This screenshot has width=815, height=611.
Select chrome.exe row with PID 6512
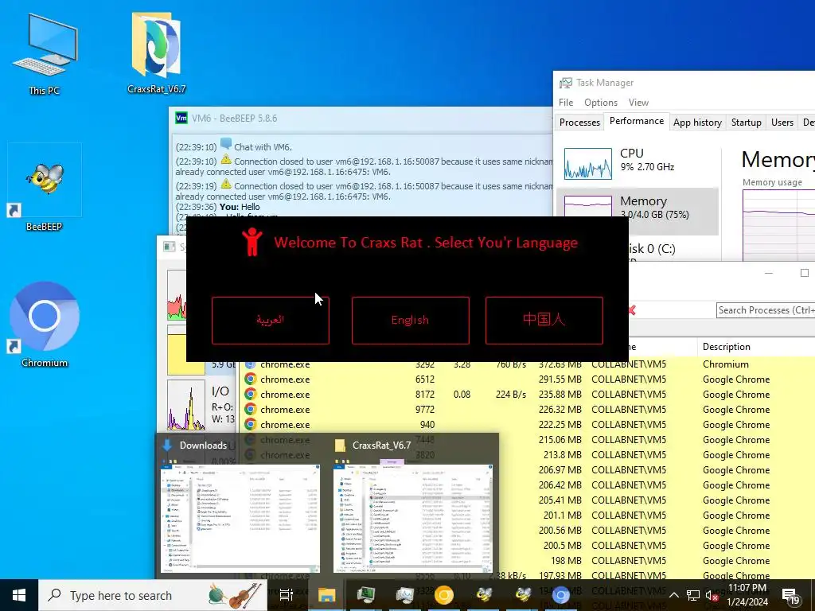tap(527, 379)
